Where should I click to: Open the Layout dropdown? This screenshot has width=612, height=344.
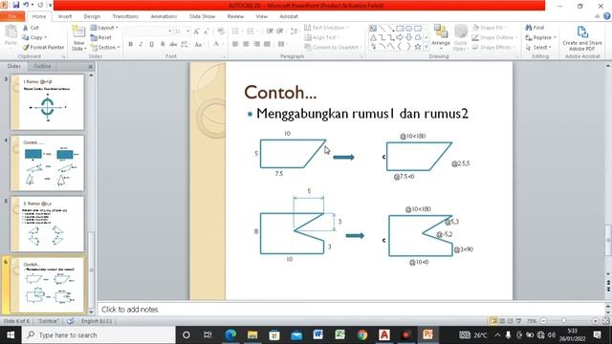(x=104, y=28)
